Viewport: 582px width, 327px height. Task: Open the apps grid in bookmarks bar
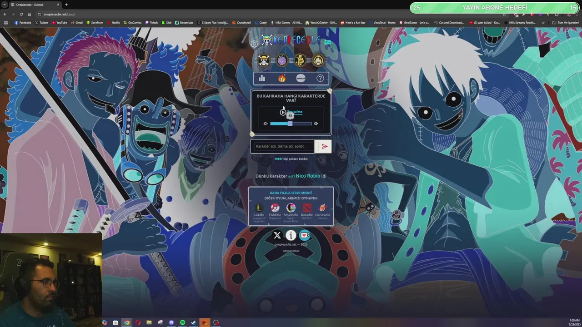coord(5,22)
